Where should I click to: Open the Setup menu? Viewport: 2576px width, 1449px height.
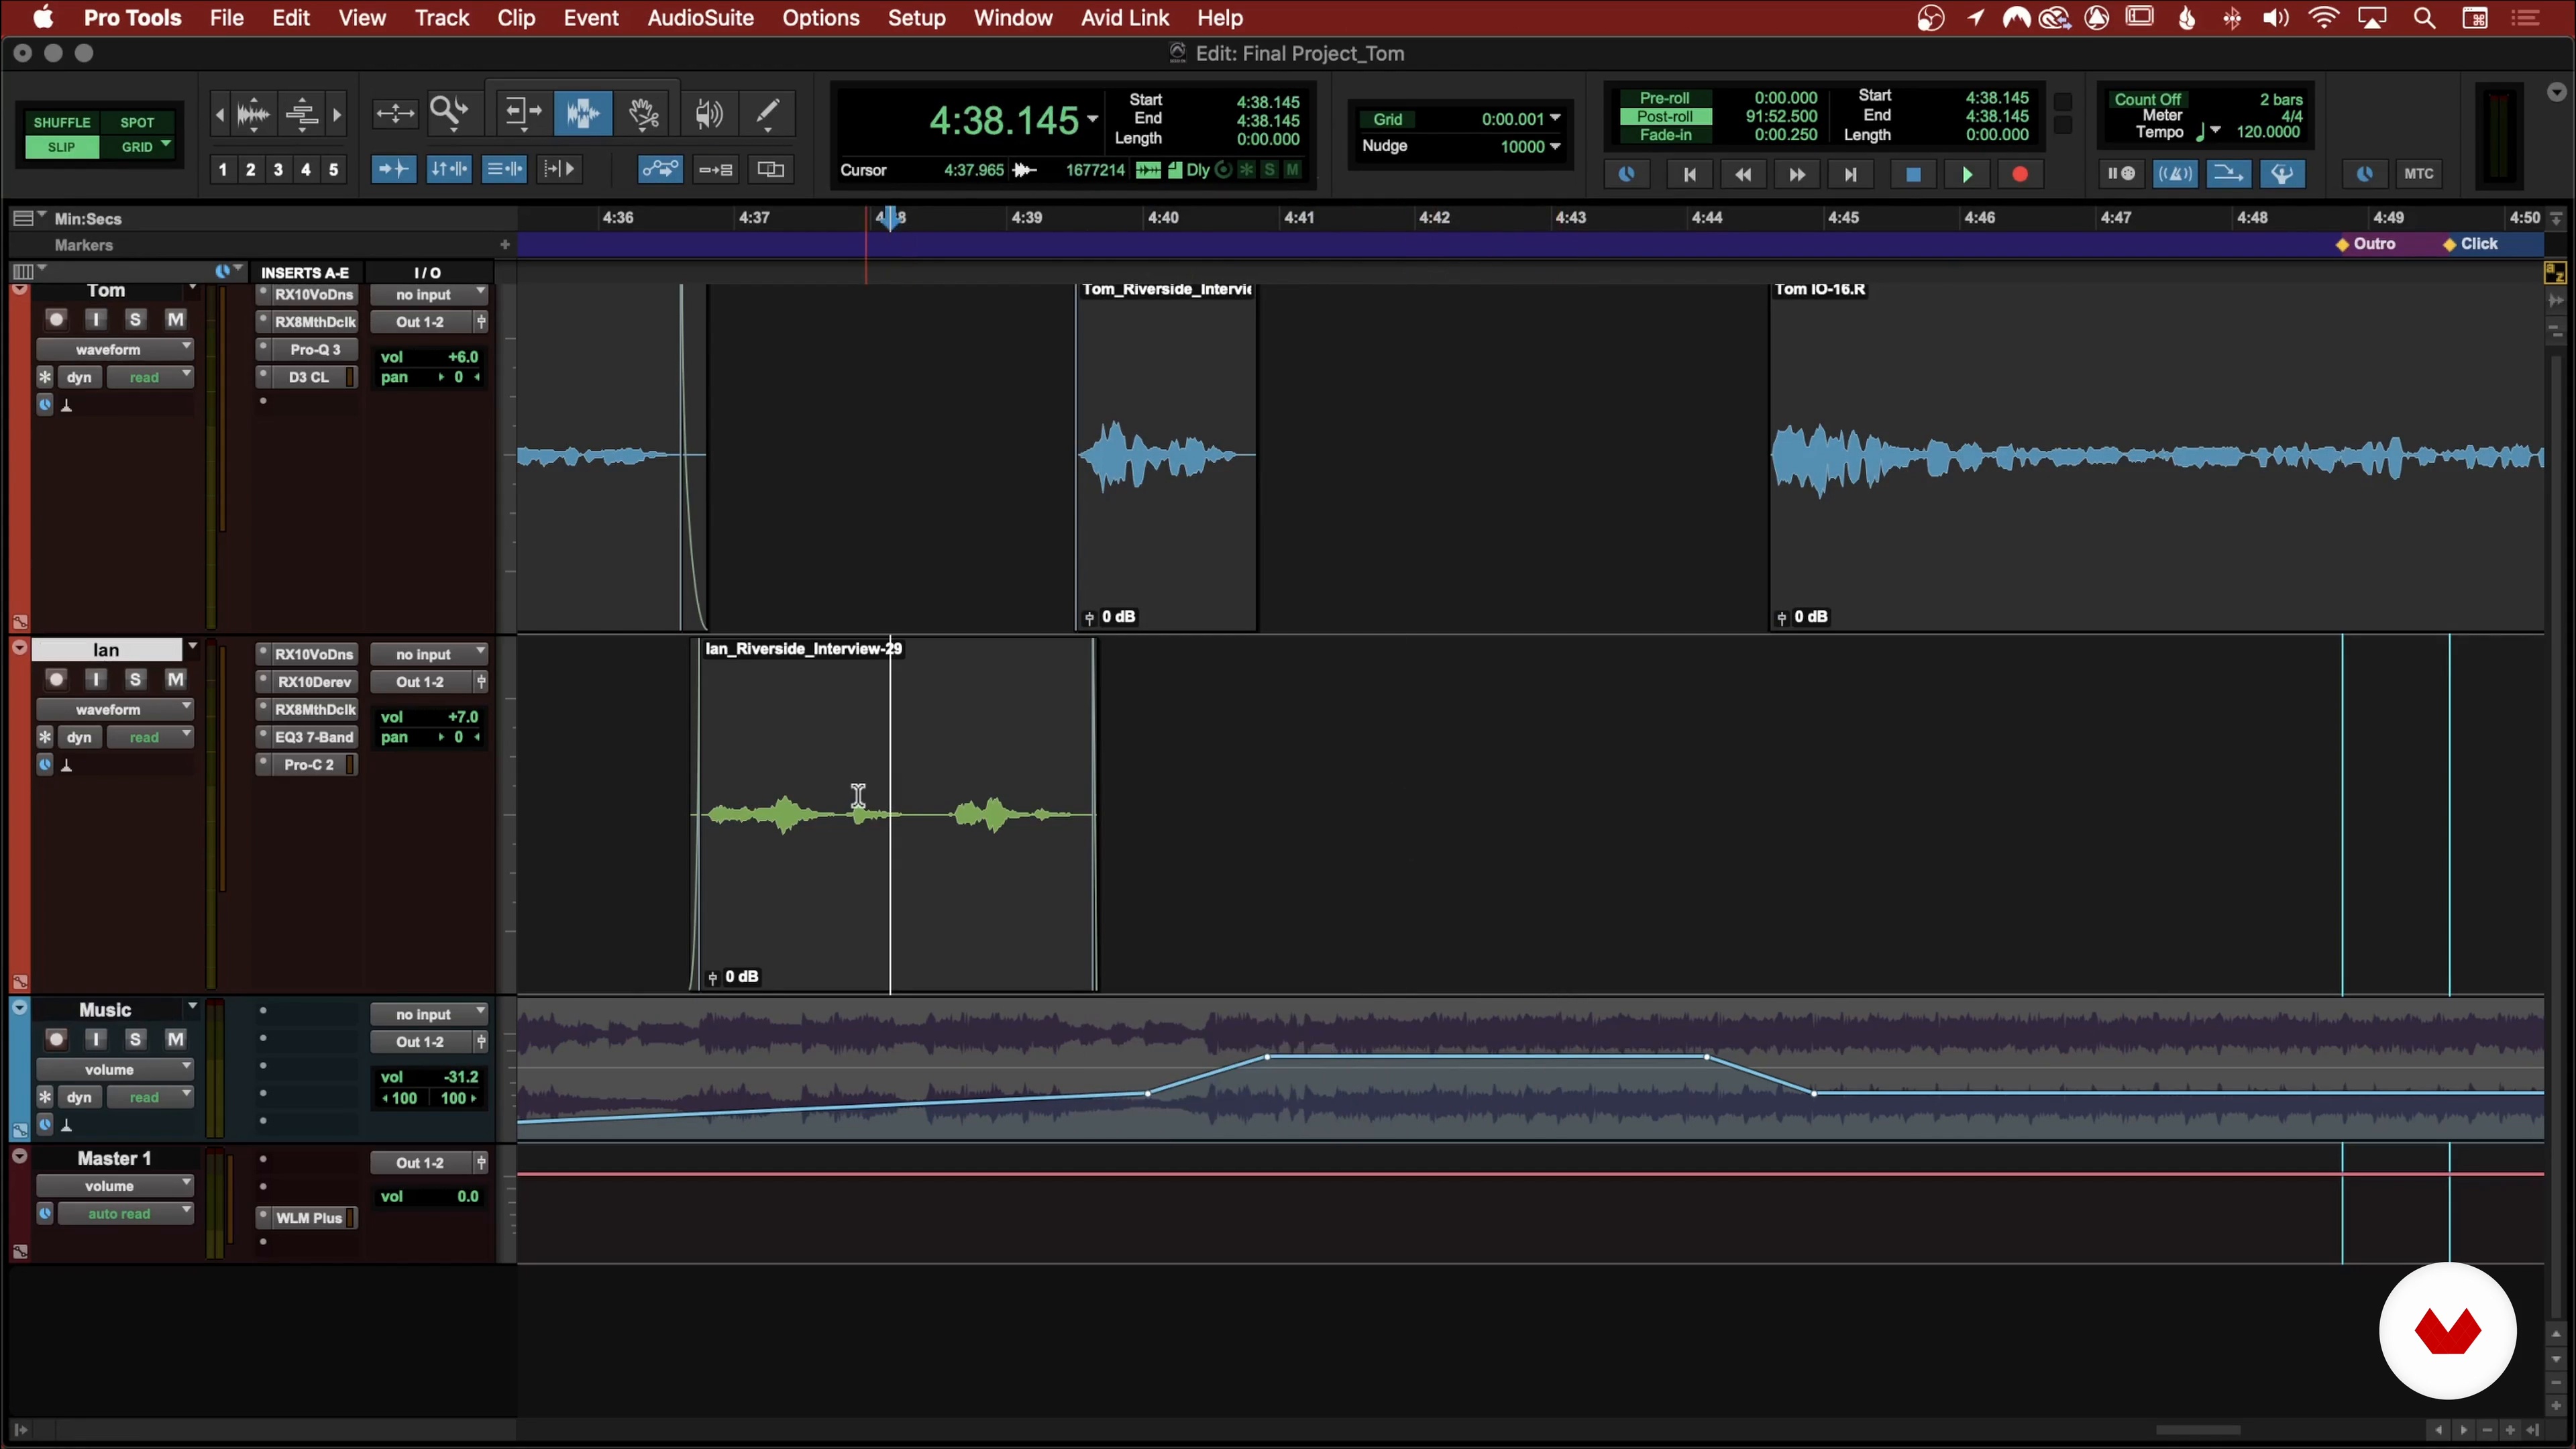coord(916,18)
